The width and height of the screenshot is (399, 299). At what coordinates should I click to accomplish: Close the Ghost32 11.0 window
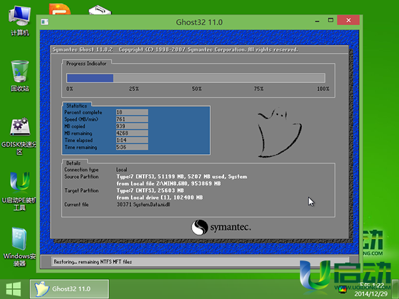click(348, 20)
